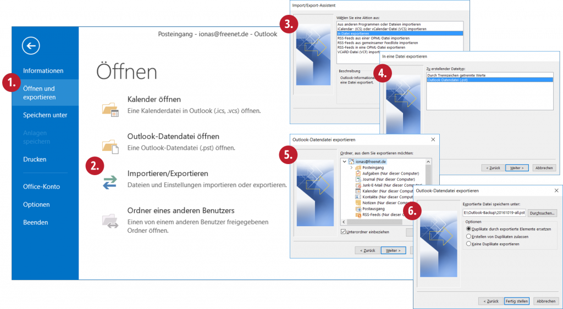Click the Fertig stellen button
The width and height of the screenshot is (563, 309).
pos(517,301)
